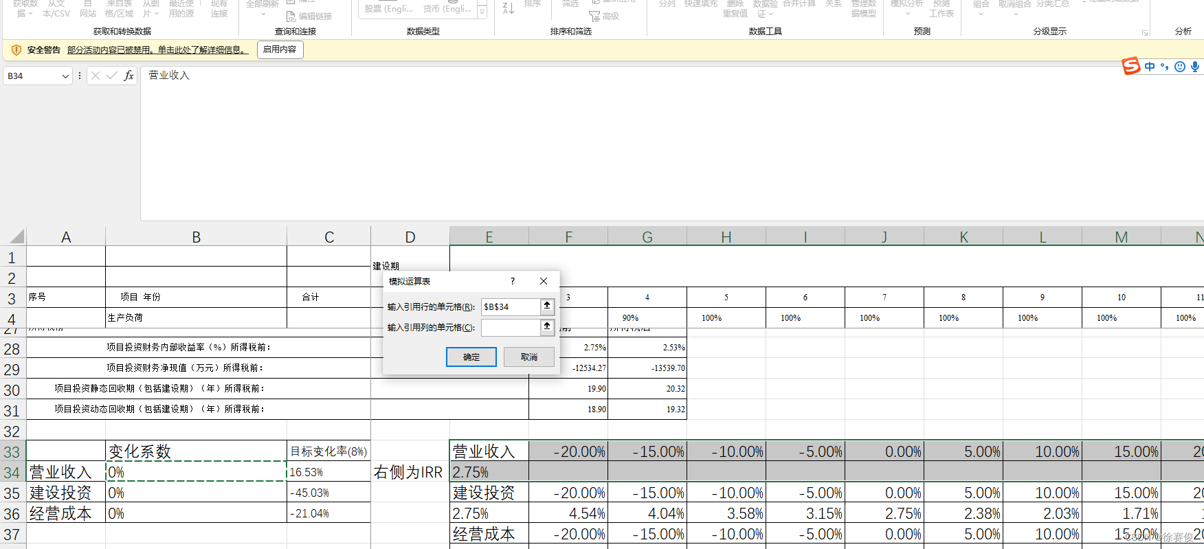Click the 取消 button in the dialog
Image resolution: width=1204 pixels, height=549 pixels.
[x=529, y=357]
